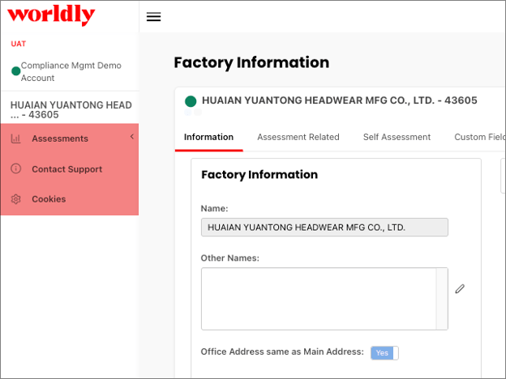506x379 pixels.
Task: Click the Worldly logo
Action: (x=51, y=15)
